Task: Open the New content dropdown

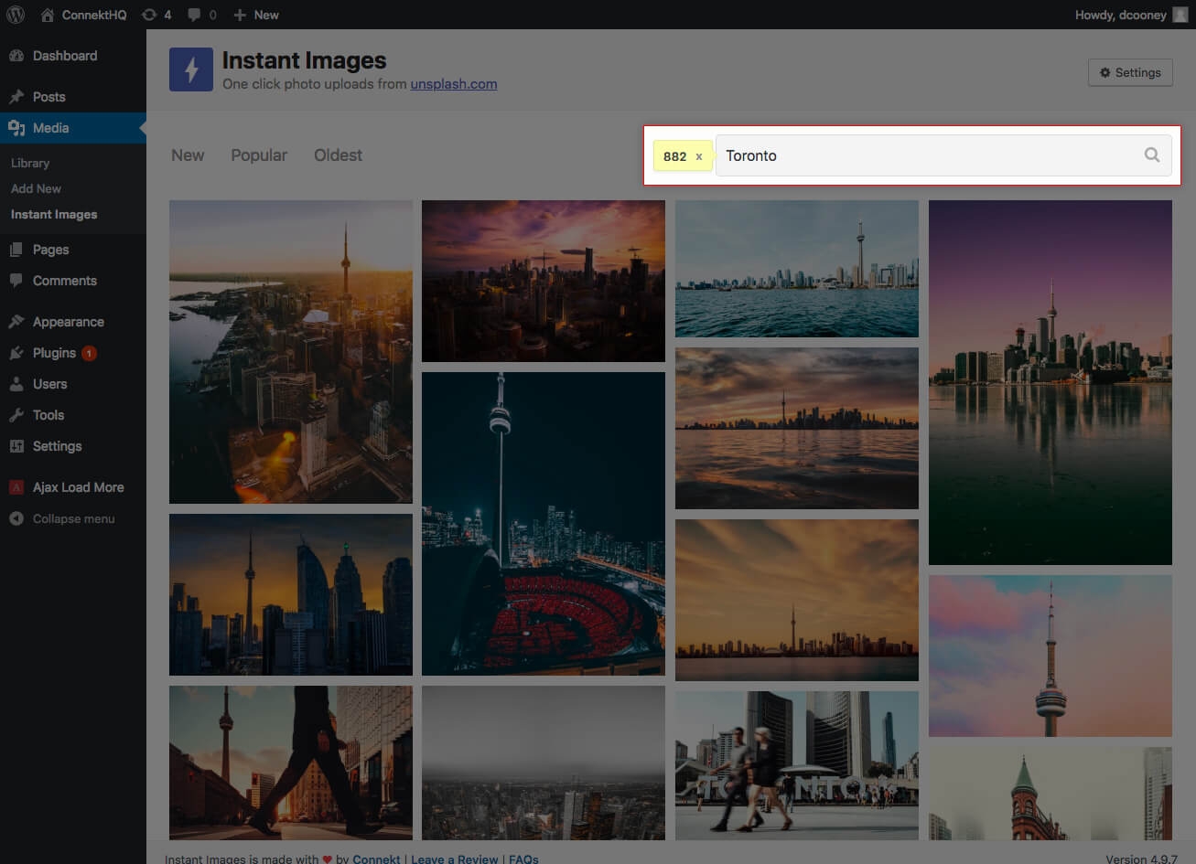Action: (x=256, y=15)
